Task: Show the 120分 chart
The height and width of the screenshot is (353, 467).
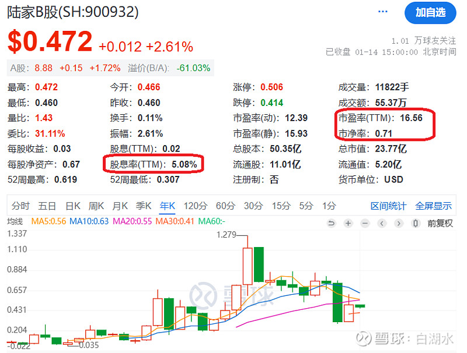Action: pos(196,206)
